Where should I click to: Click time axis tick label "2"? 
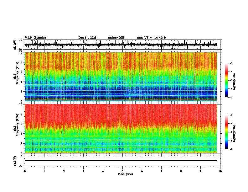[64, 171]
